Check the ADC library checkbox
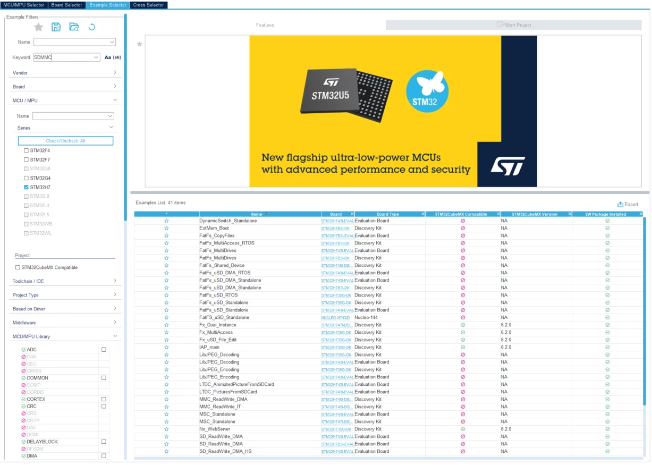The image size is (652, 465). click(x=104, y=350)
